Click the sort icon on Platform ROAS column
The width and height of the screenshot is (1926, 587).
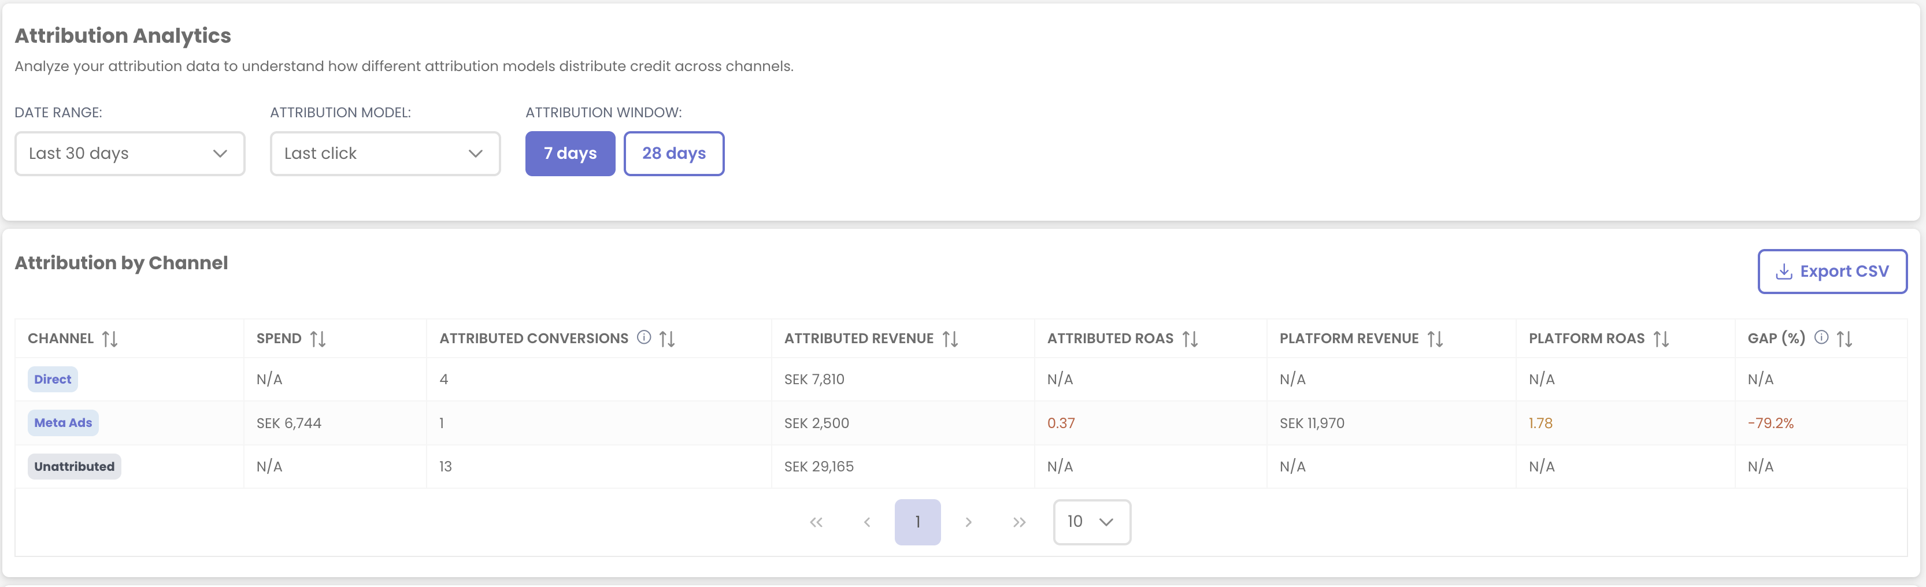(x=1661, y=338)
